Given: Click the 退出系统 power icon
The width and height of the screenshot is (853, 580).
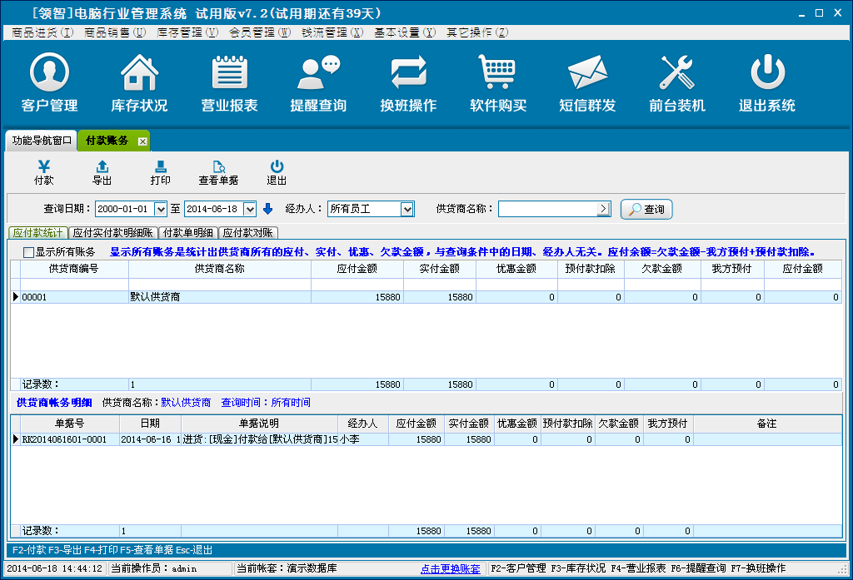Looking at the screenshot, I should pos(766,73).
